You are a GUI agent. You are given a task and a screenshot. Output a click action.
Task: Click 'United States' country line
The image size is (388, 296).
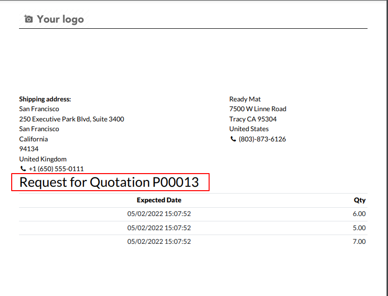click(249, 129)
